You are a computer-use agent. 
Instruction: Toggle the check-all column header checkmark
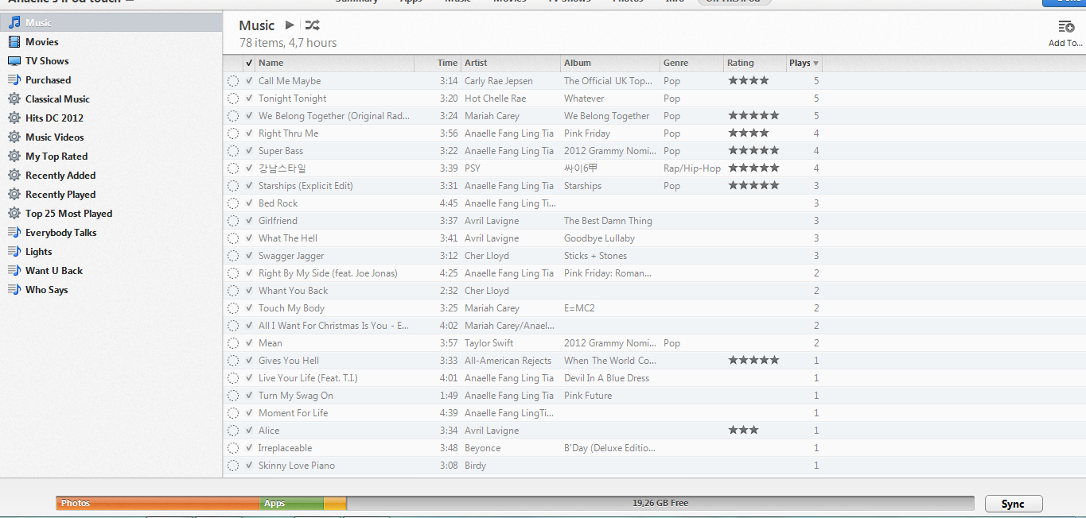tap(250, 63)
